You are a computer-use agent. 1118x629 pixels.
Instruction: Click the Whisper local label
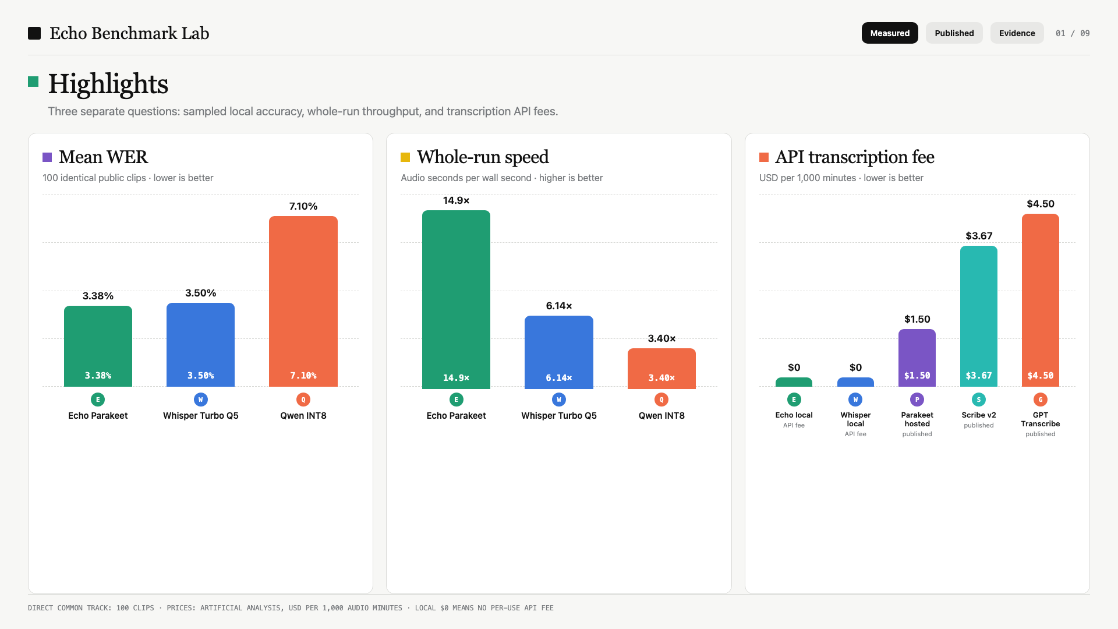(x=855, y=419)
